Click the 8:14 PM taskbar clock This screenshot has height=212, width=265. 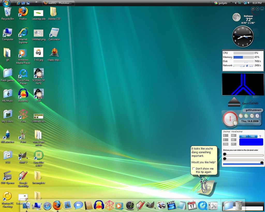pyautogui.click(x=257, y=3)
